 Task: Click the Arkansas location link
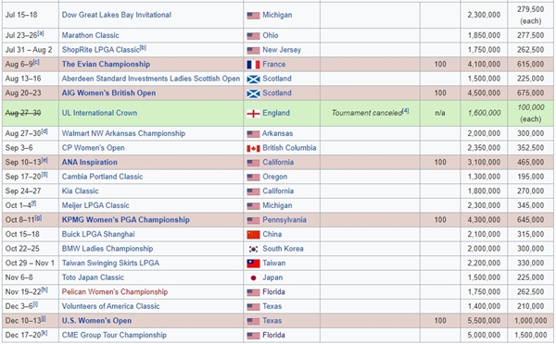coord(277,133)
